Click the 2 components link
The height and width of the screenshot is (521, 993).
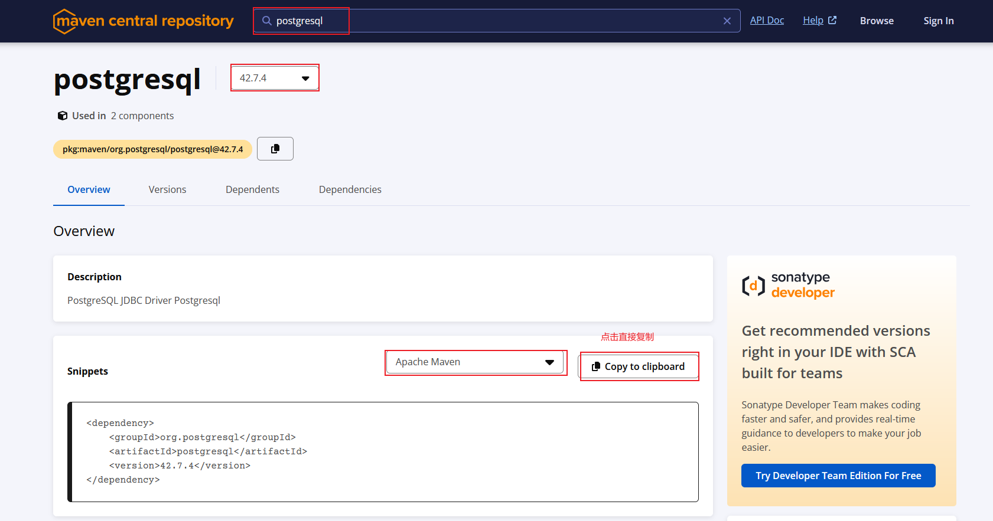142,116
